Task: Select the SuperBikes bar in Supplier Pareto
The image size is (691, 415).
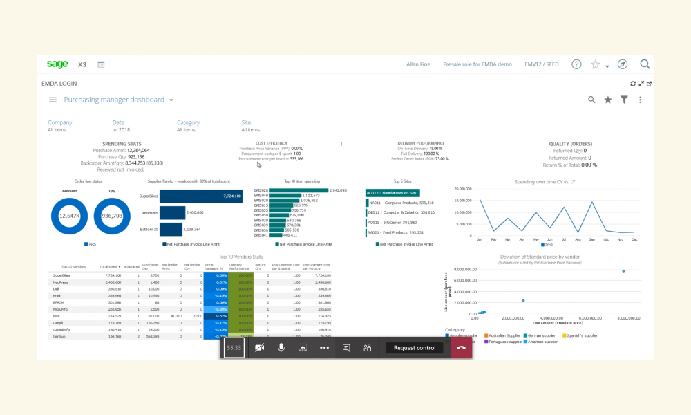Action: [201, 196]
